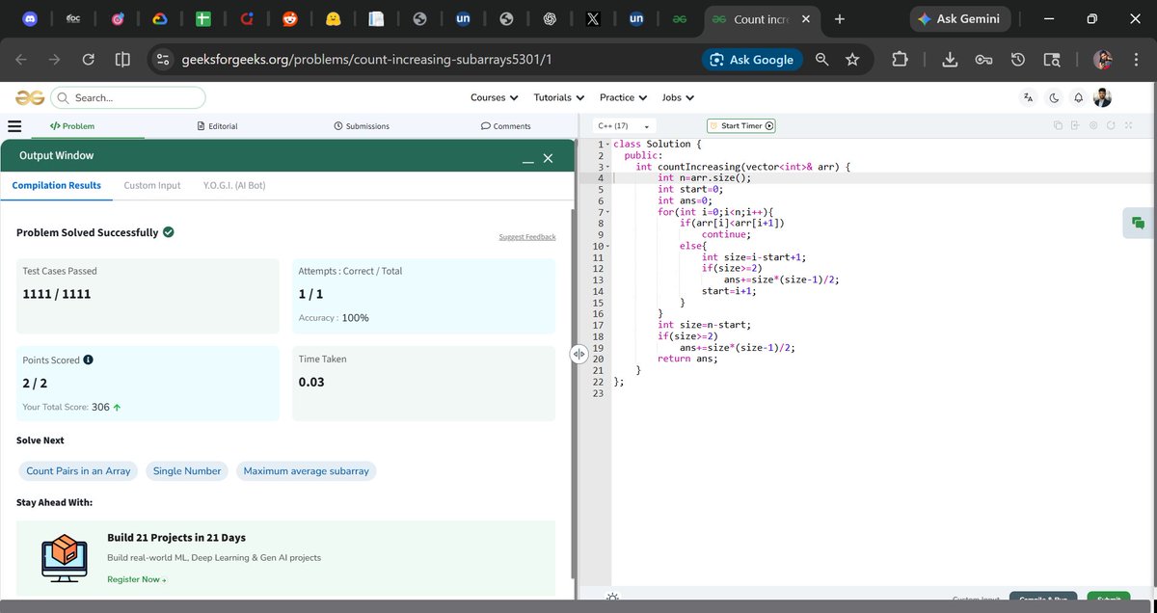Image resolution: width=1157 pixels, height=613 pixels.
Task: Switch to the Submissions tab
Action: click(x=362, y=126)
